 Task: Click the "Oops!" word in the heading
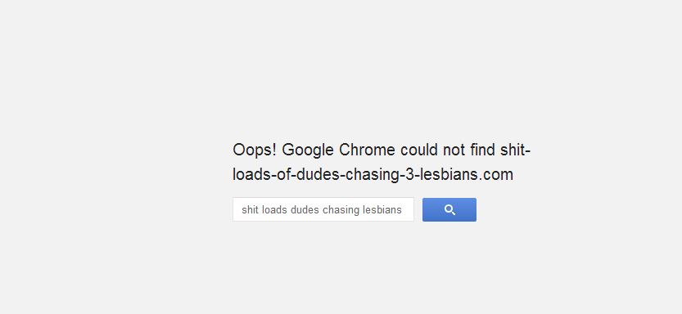coord(255,150)
